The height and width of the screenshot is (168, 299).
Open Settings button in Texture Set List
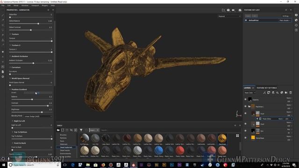(x=286, y=16)
